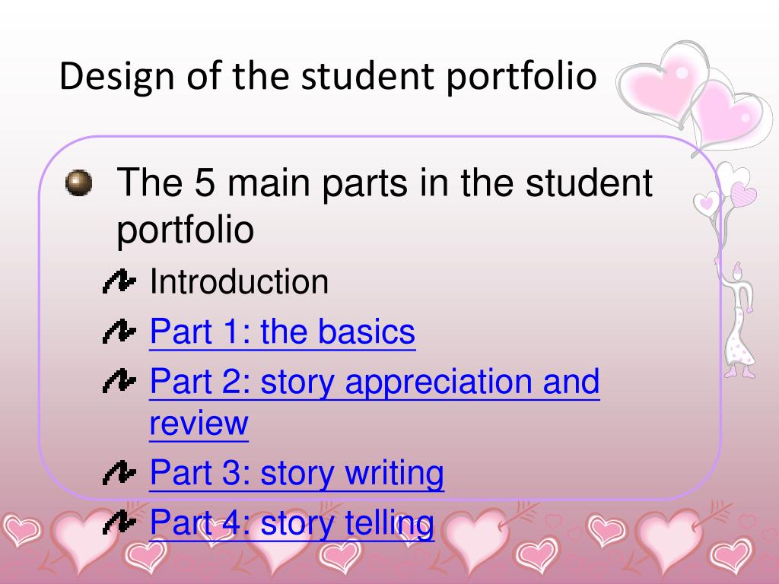The width and height of the screenshot is (779, 584).
Task: Follow the Part 3: story writing link
Action: (297, 473)
